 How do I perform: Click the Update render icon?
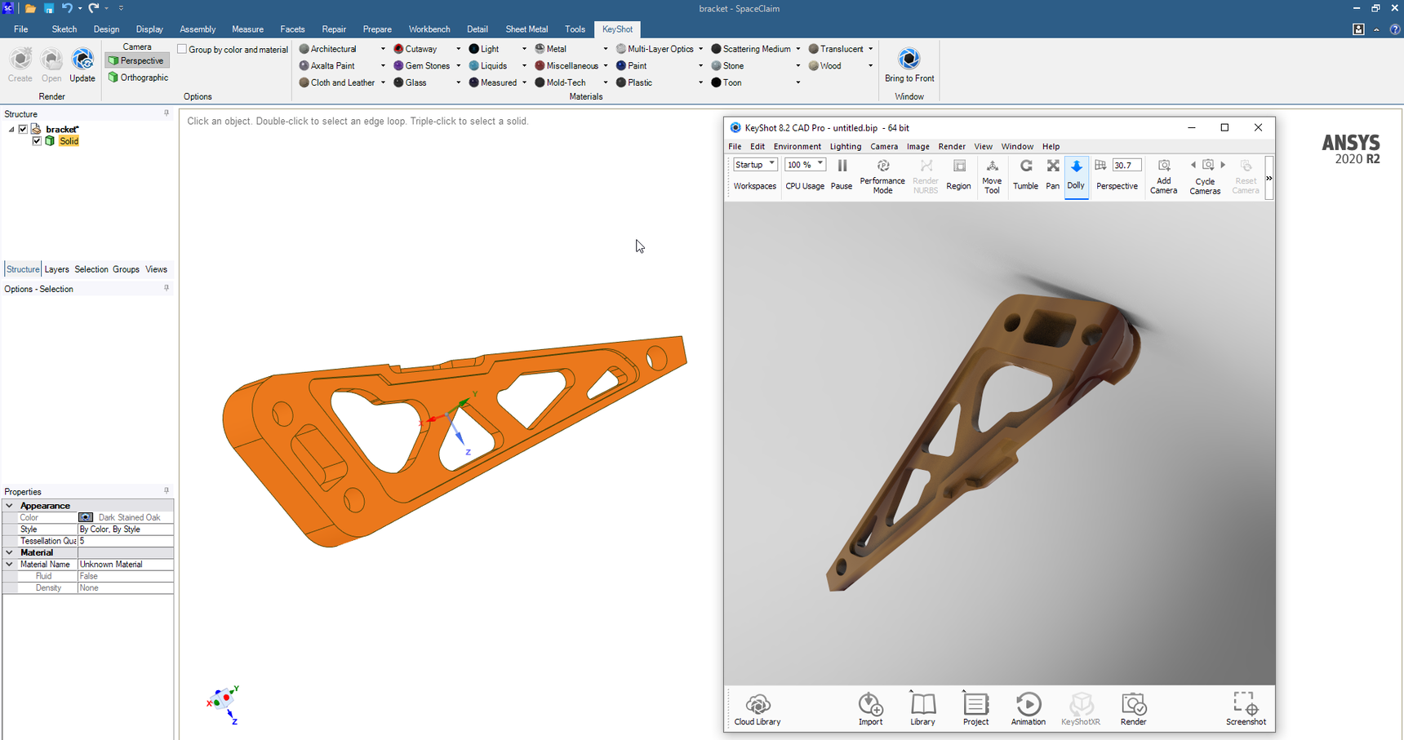tap(82, 60)
